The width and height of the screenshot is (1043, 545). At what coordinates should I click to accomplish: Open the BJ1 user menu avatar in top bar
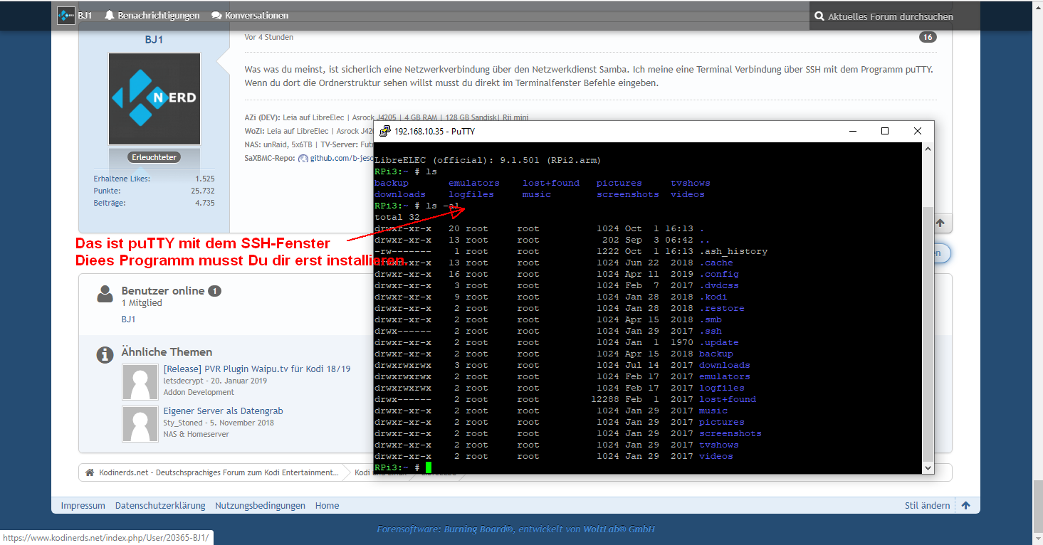pos(66,15)
